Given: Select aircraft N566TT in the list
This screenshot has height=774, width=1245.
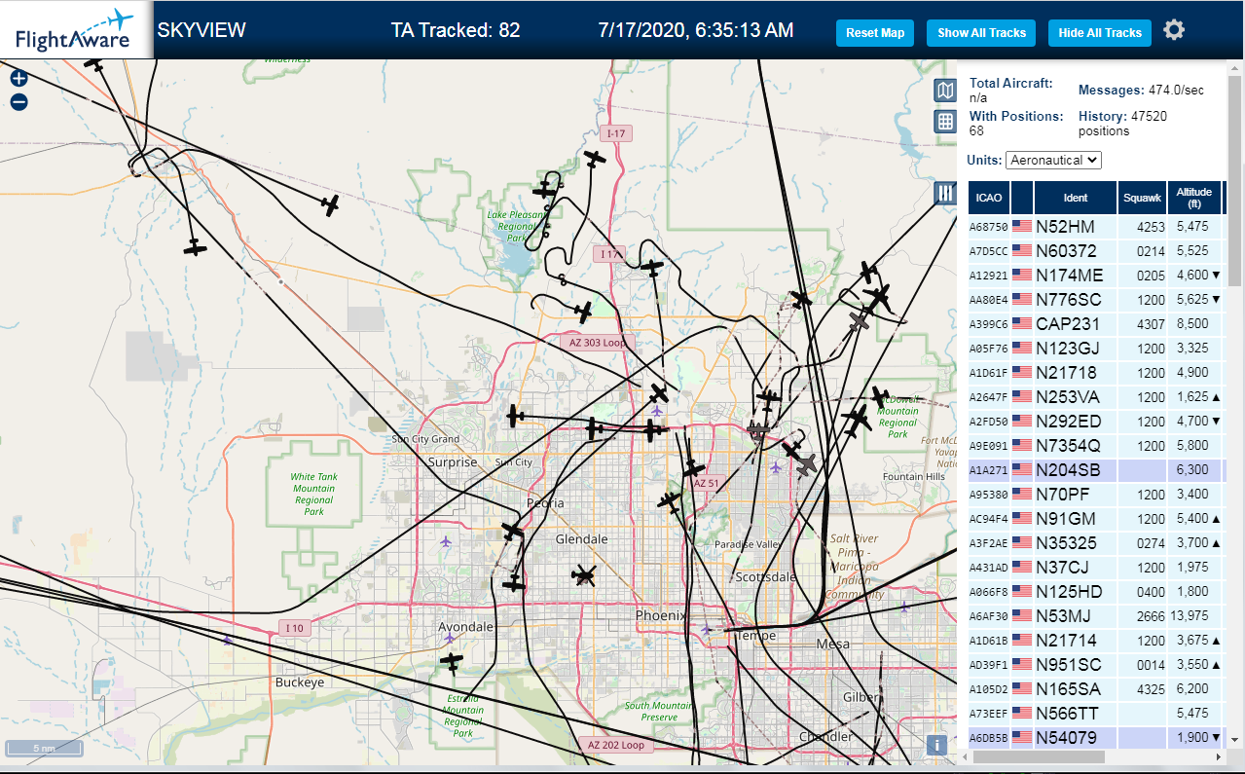Looking at the screenshot, I should coord(1095,713).
